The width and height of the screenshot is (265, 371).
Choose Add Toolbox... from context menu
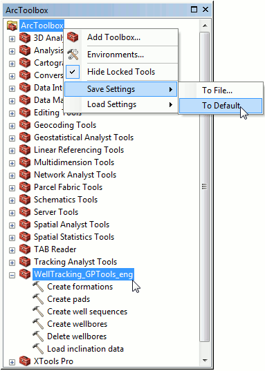pyautogui.click(x=121, y=37)
